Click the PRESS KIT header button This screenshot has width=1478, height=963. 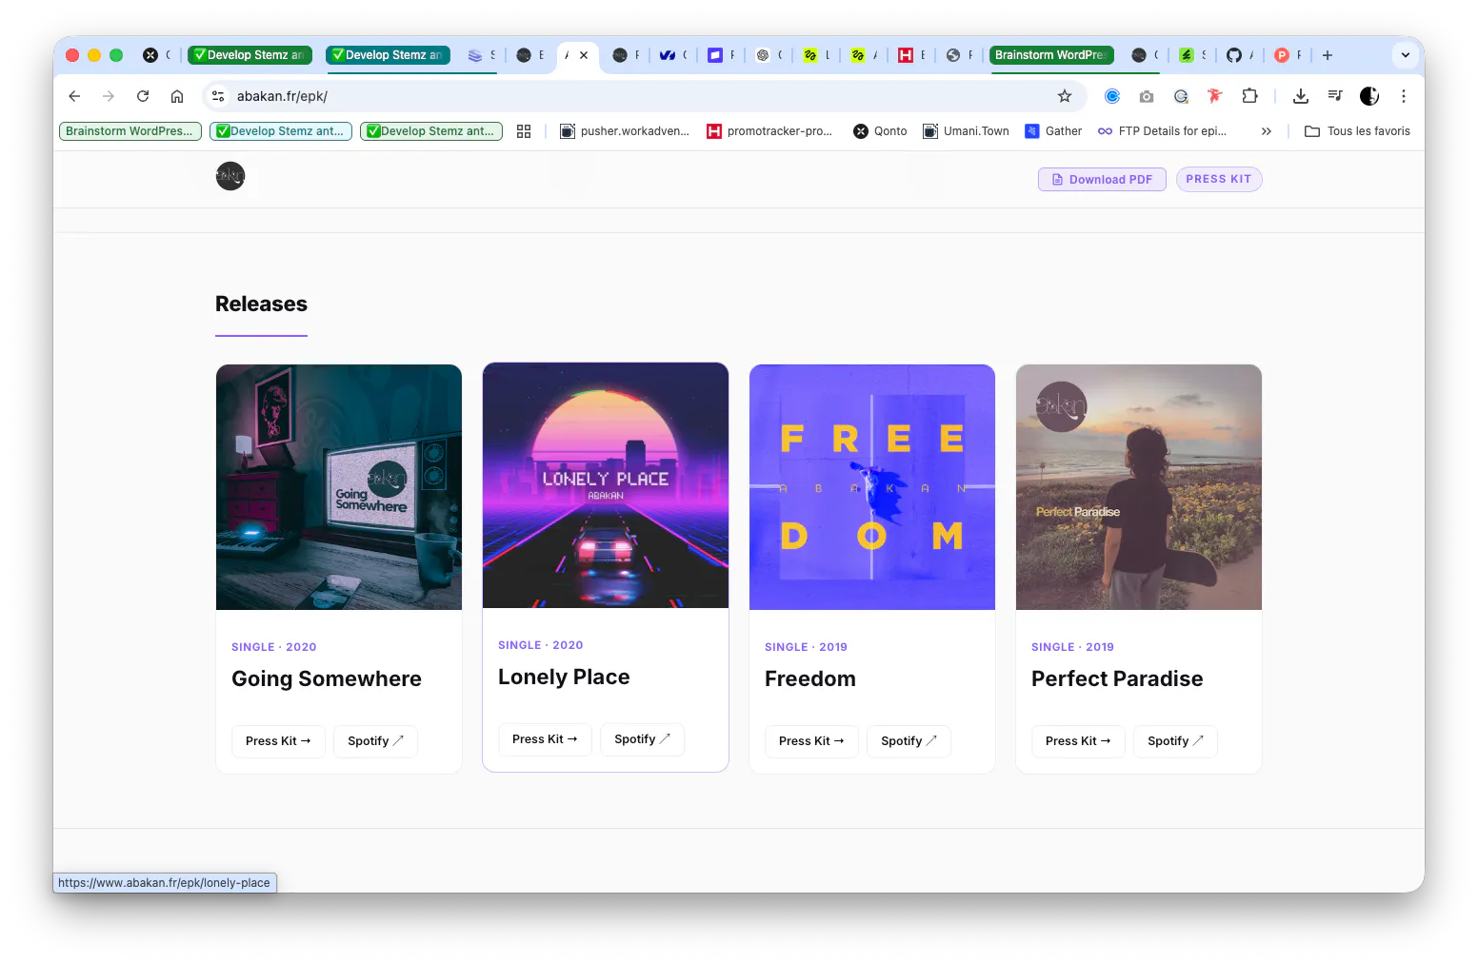(1219, 179)
